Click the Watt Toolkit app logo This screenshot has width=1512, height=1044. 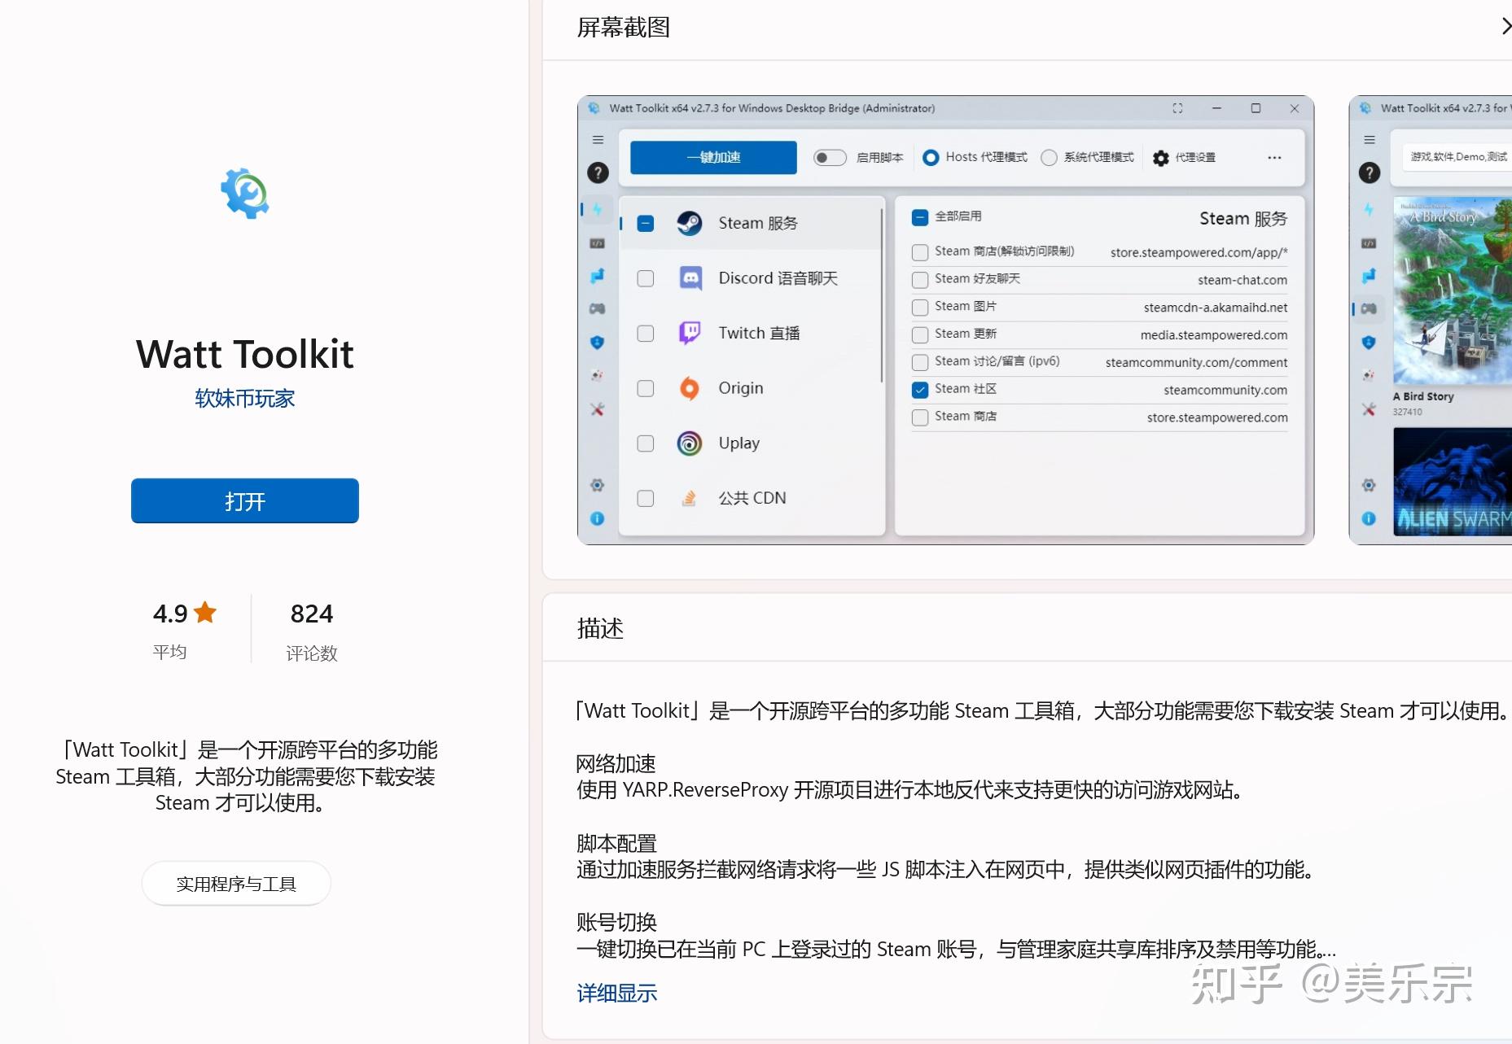point(244,194)
